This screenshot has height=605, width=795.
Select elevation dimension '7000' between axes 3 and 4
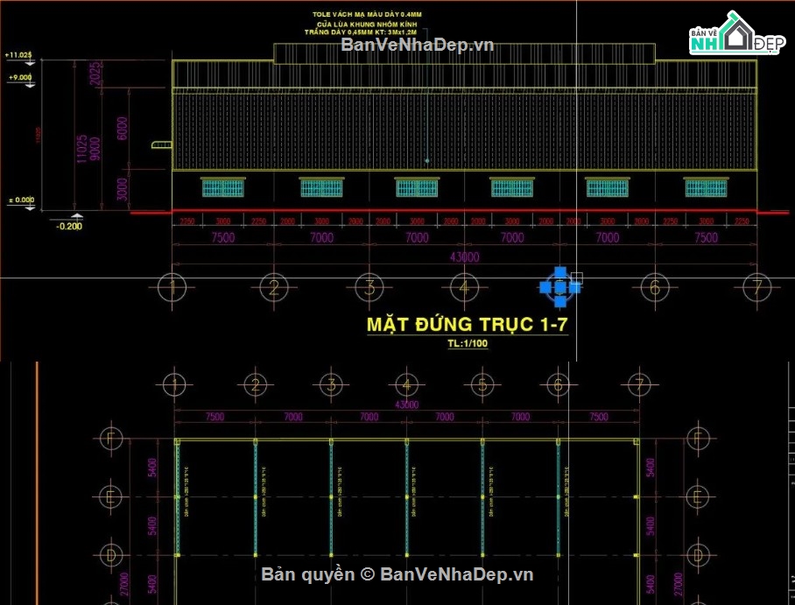tap(417, 237)
